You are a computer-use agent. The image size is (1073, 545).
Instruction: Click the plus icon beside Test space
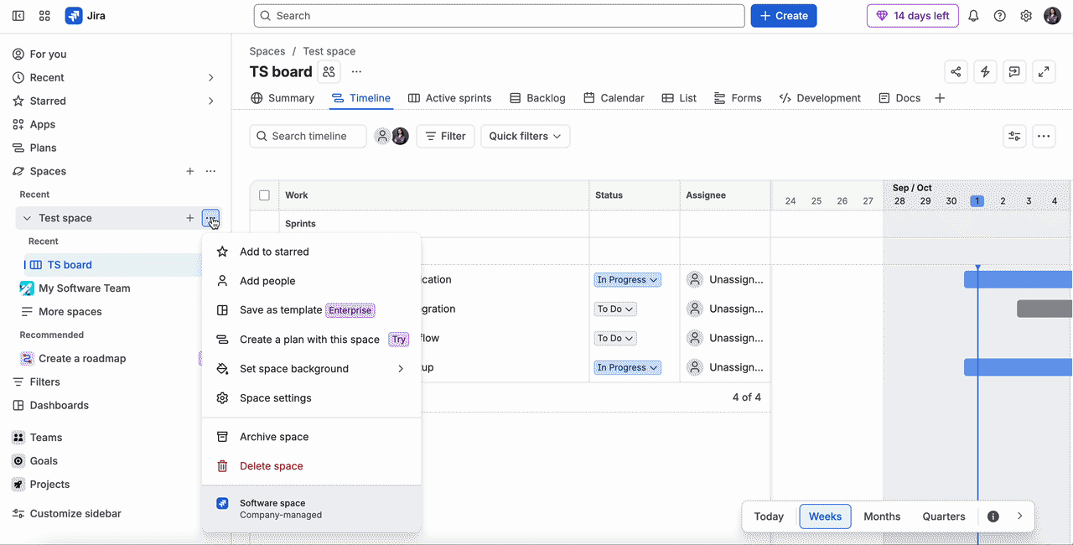190,218
